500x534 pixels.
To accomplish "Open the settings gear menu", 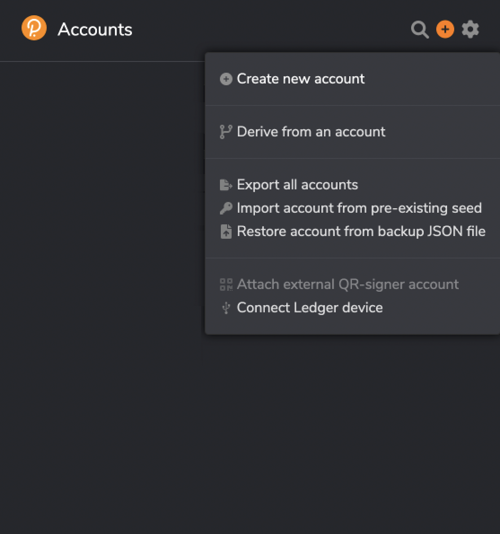I will tap(470, 30).
